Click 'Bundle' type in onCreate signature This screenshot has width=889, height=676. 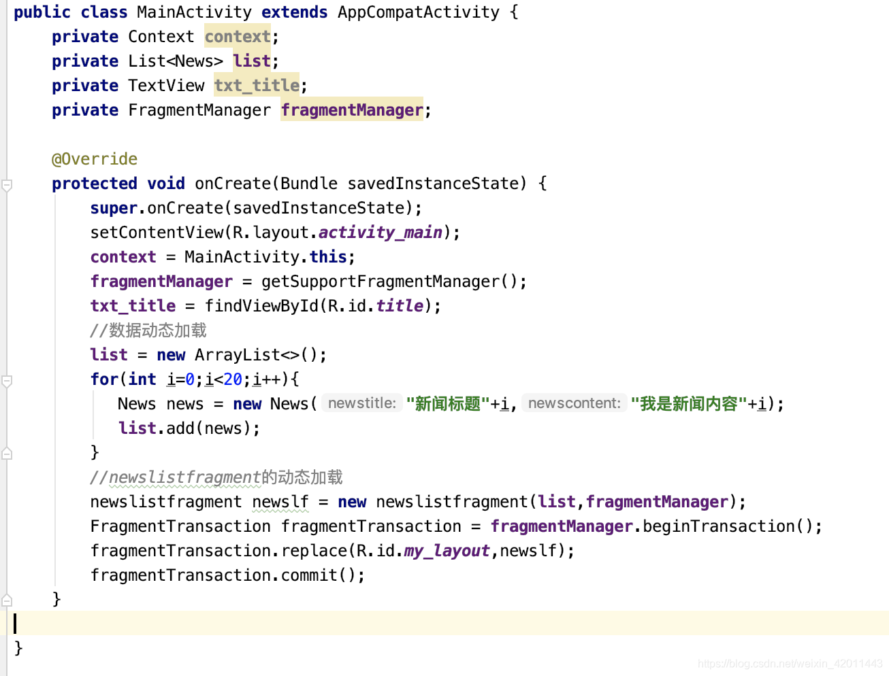tap(309, 184)
